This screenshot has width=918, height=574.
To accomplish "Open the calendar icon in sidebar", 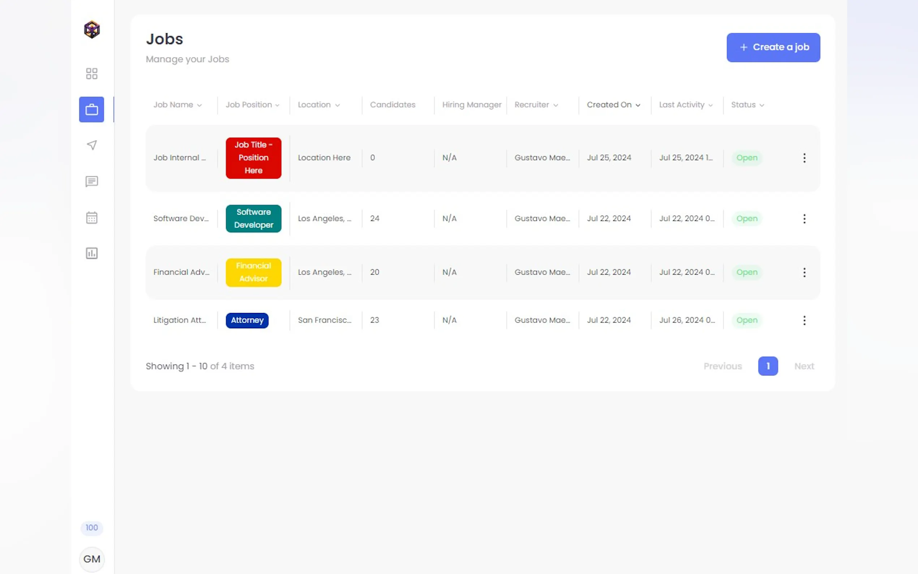I will tap(91, 218).
